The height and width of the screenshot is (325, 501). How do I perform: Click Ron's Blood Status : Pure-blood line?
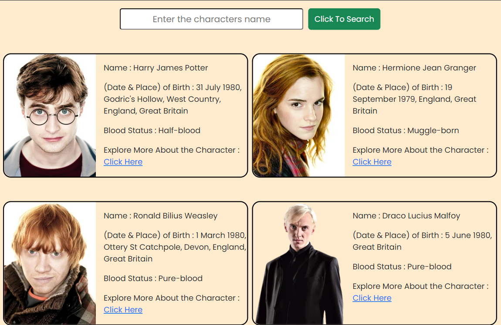(x=153, y=278)
